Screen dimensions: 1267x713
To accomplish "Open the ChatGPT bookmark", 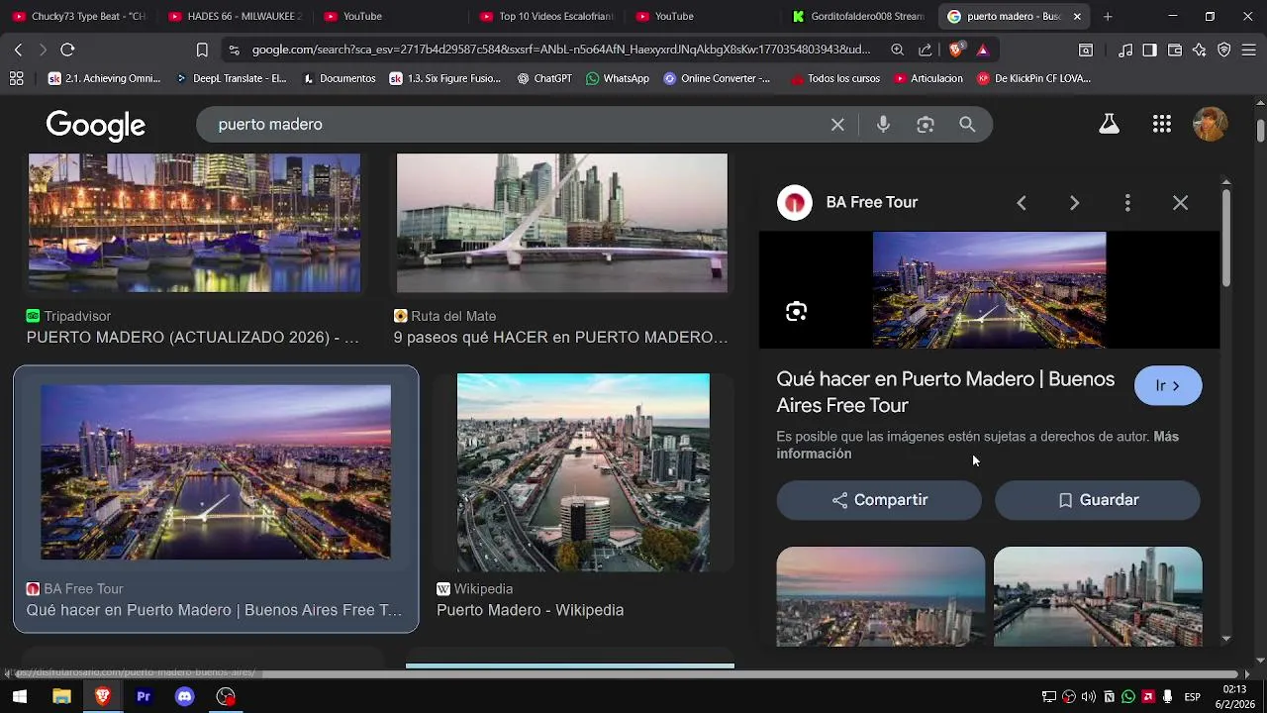I will (x=544, y=78).
